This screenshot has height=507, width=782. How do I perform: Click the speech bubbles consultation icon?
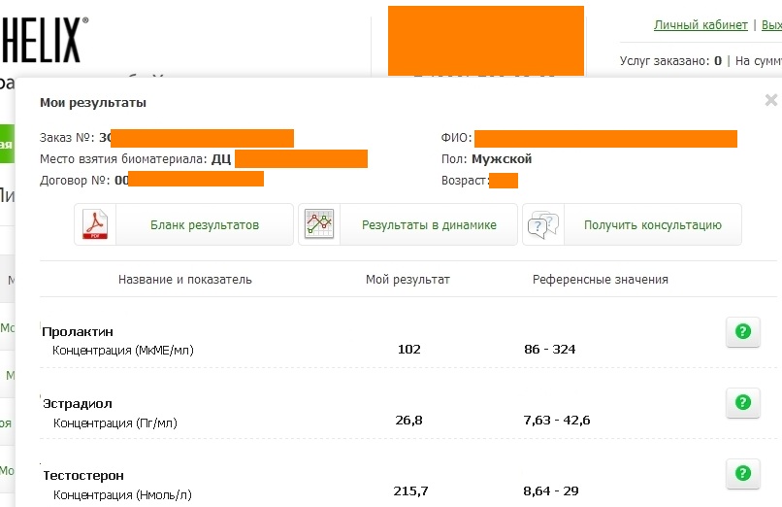(x=542, y=225)
